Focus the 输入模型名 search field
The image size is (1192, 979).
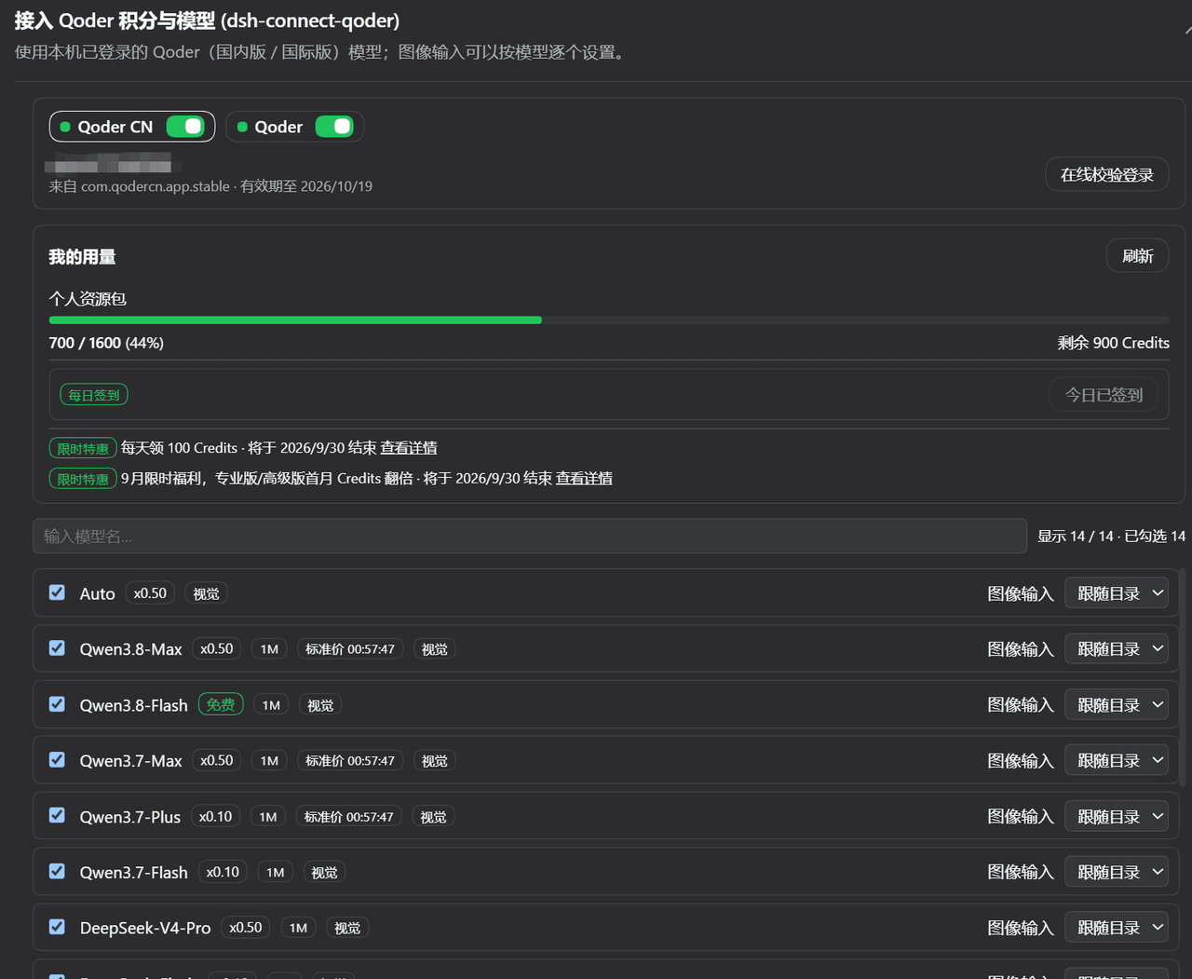pos(530,537)
